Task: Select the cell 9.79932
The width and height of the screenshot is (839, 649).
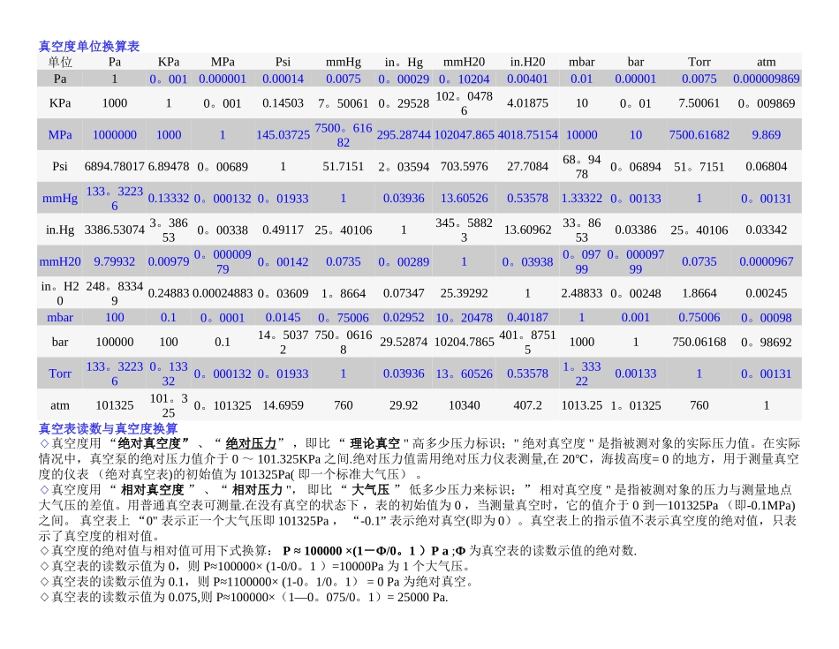Action: click(x=115, y=261)
